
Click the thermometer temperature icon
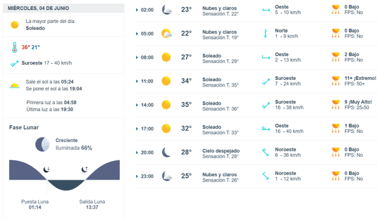point(14,47)
